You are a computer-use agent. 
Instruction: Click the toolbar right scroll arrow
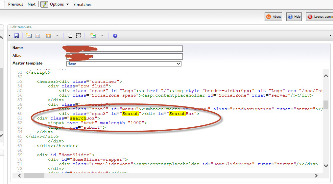(x=330, y=36)
